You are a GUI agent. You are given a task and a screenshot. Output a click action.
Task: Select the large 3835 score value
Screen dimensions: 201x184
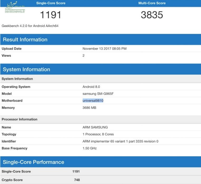pos(152,15)
